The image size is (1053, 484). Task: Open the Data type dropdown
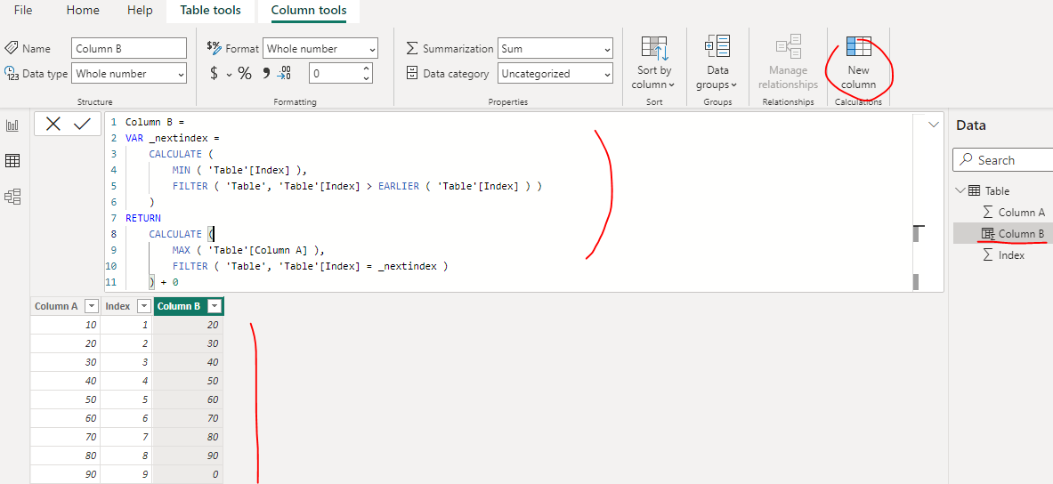[129, 74]
